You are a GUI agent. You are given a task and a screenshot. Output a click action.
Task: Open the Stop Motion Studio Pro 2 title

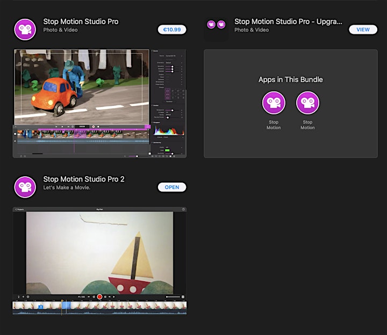(x=84, y=179)
